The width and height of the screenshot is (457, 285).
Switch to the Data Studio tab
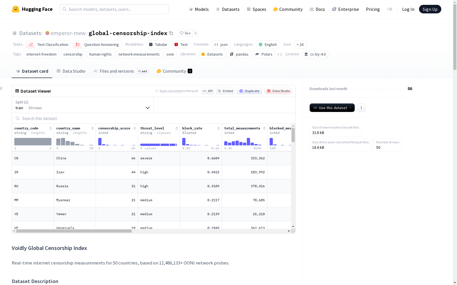[x=71, y=71]
